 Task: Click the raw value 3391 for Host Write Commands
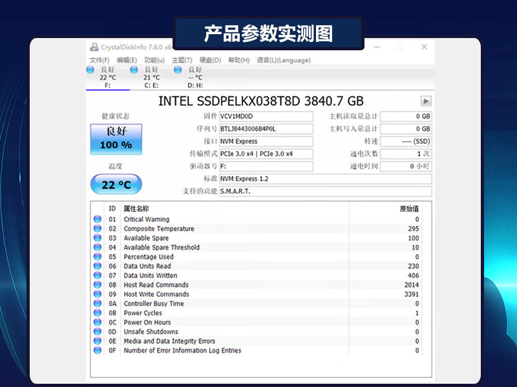[412, 294]
